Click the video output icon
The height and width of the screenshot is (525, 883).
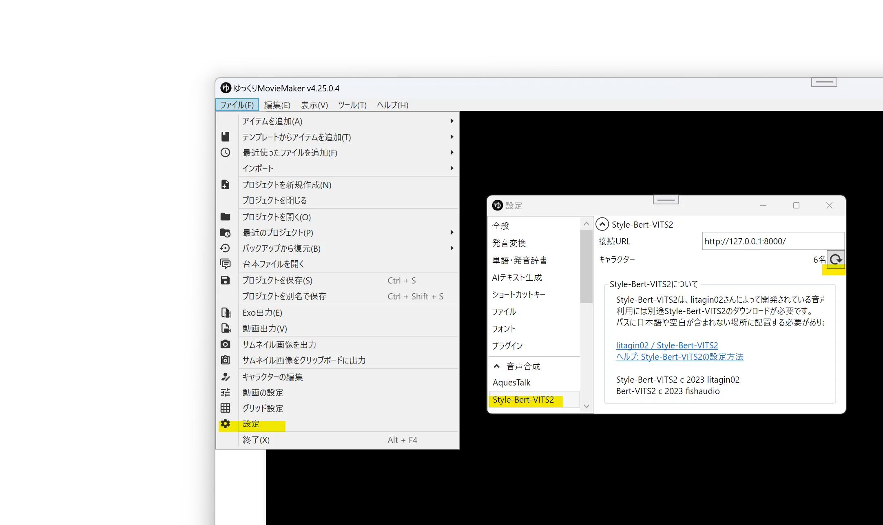tap(226, 328)
